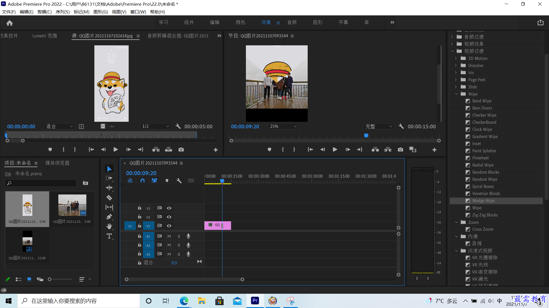Enable voice-over record on A1
This screenshot has height=308, width=549.
(x=188, y=236)
